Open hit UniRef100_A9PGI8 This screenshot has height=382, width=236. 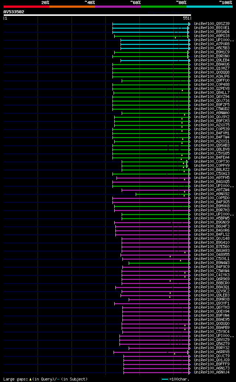212,36
